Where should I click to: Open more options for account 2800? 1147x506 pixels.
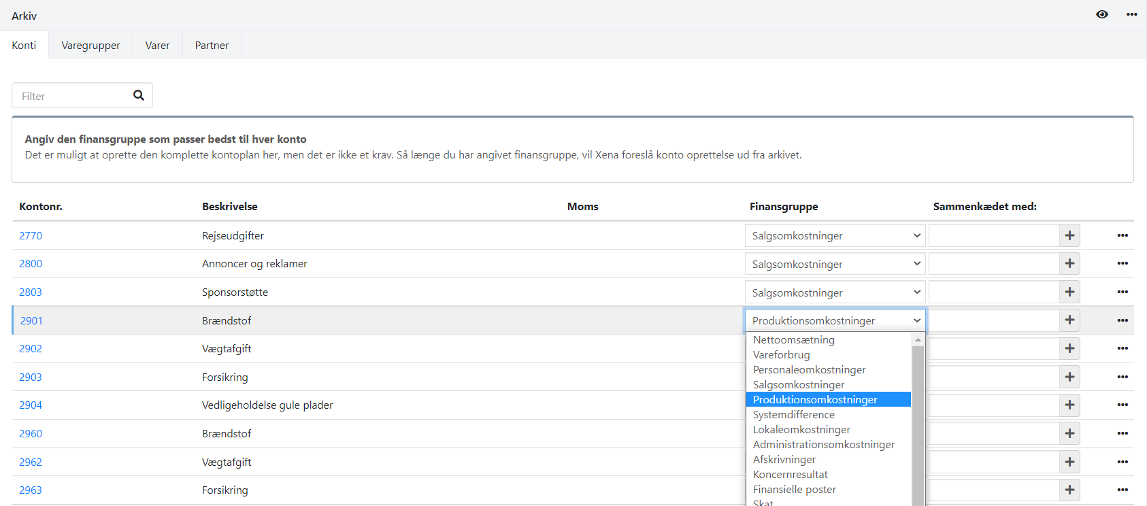1123,263
